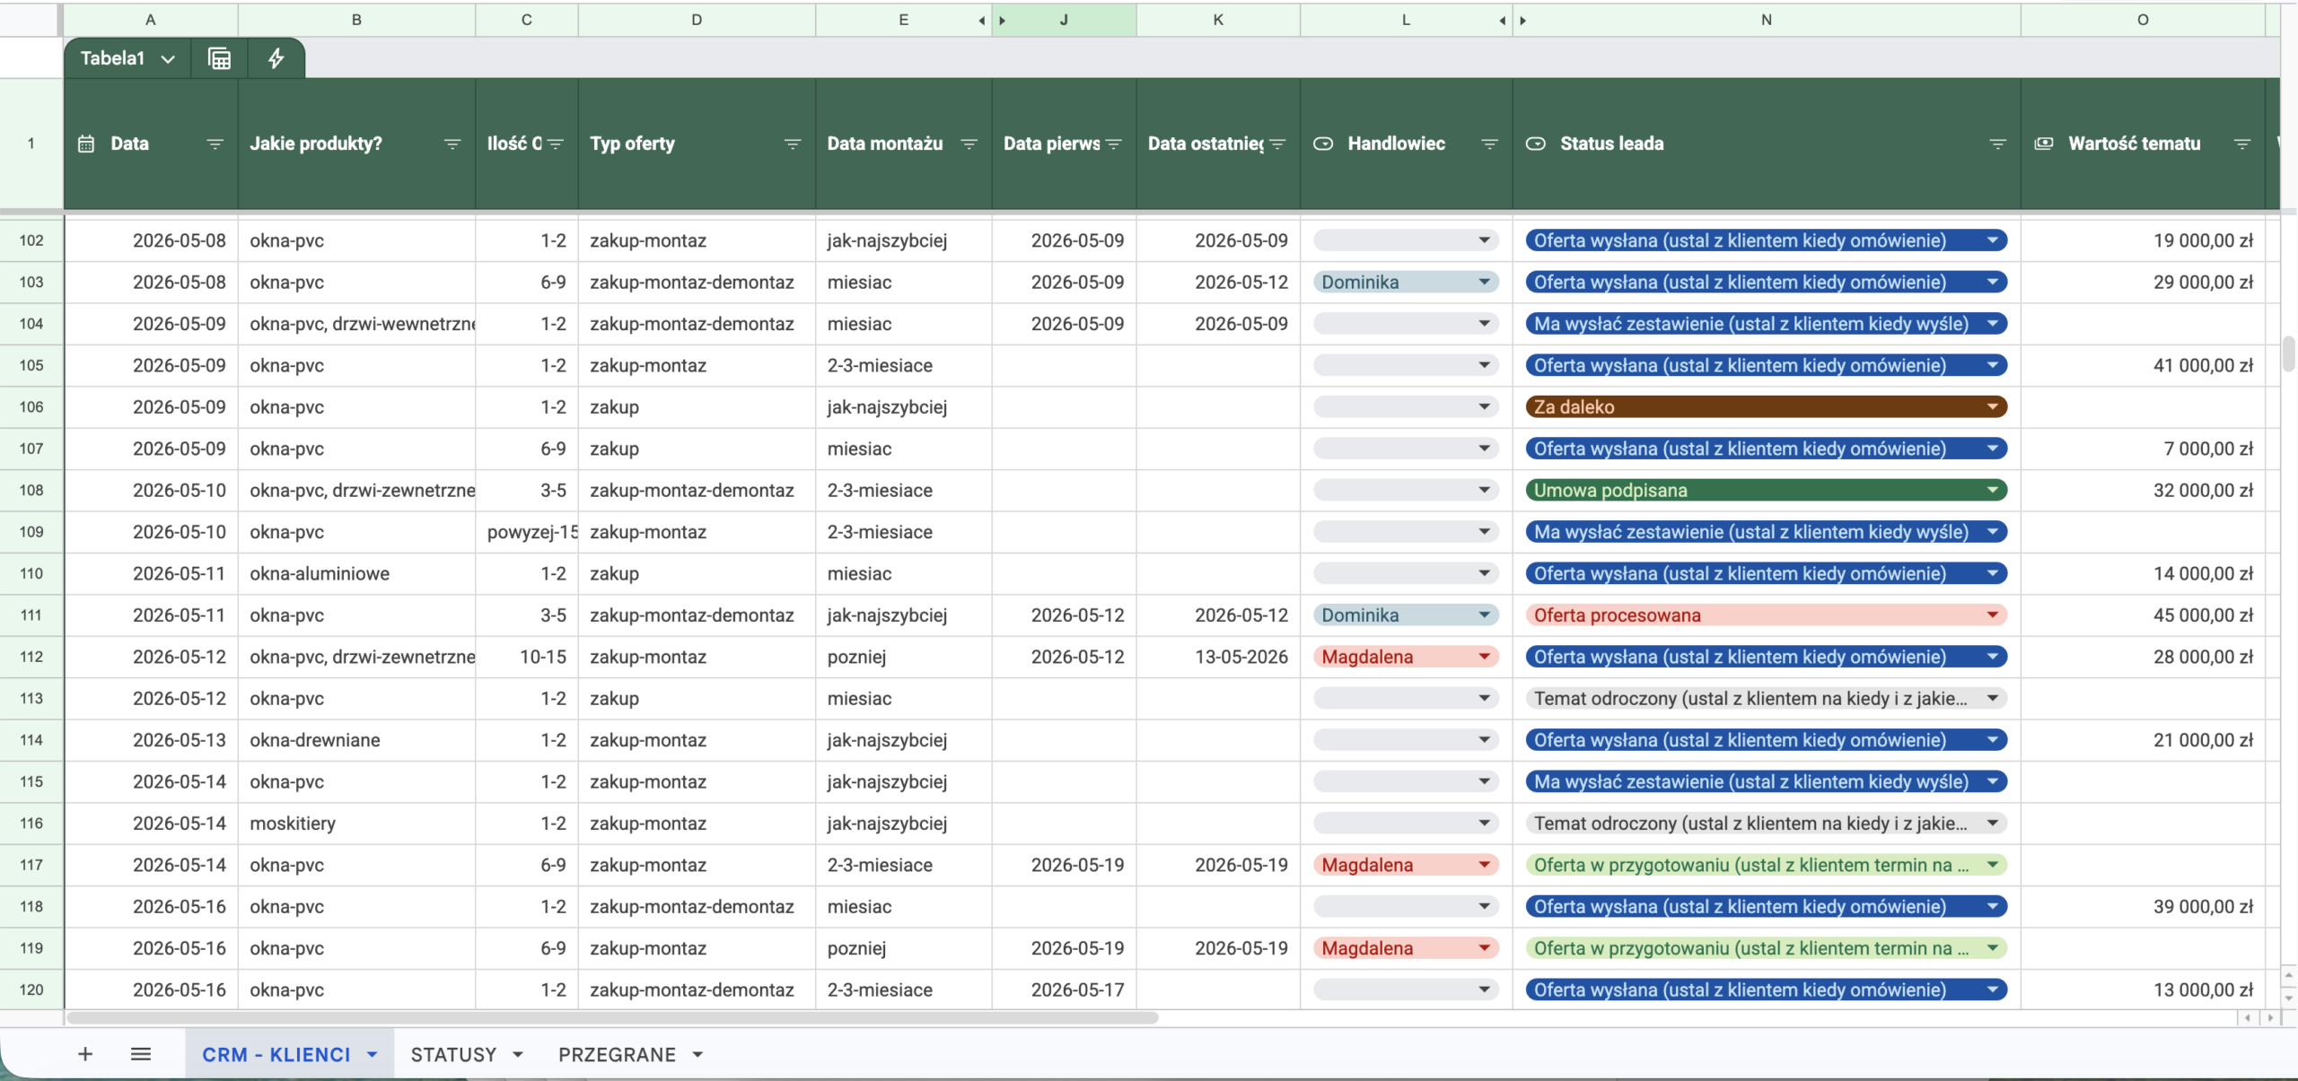Image resolution: width=2298 pixels, height=1081 pixels.
Task: Click currency type icon in Wartość tematu header
Action: 2044,144
